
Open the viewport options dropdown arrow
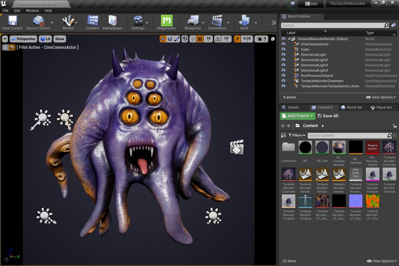point(5,39)
